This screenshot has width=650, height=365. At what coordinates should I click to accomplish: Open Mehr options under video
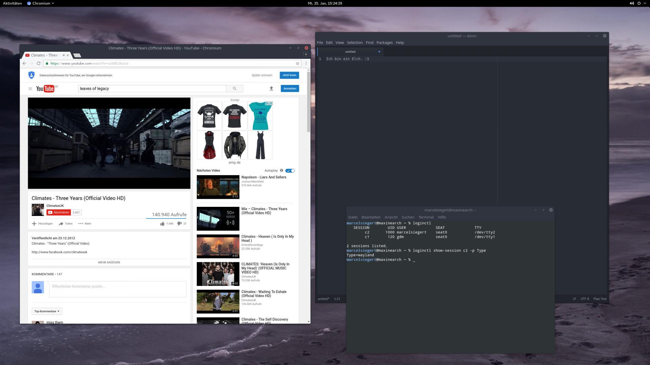(x=85, y=223)
